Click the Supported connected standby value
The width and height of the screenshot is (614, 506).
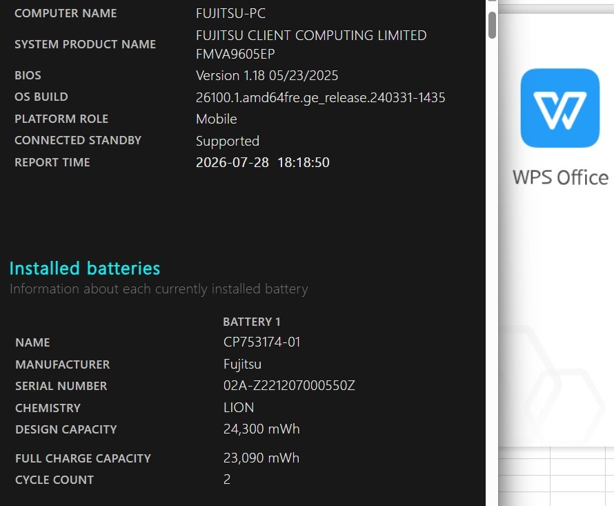click(228, 141)
